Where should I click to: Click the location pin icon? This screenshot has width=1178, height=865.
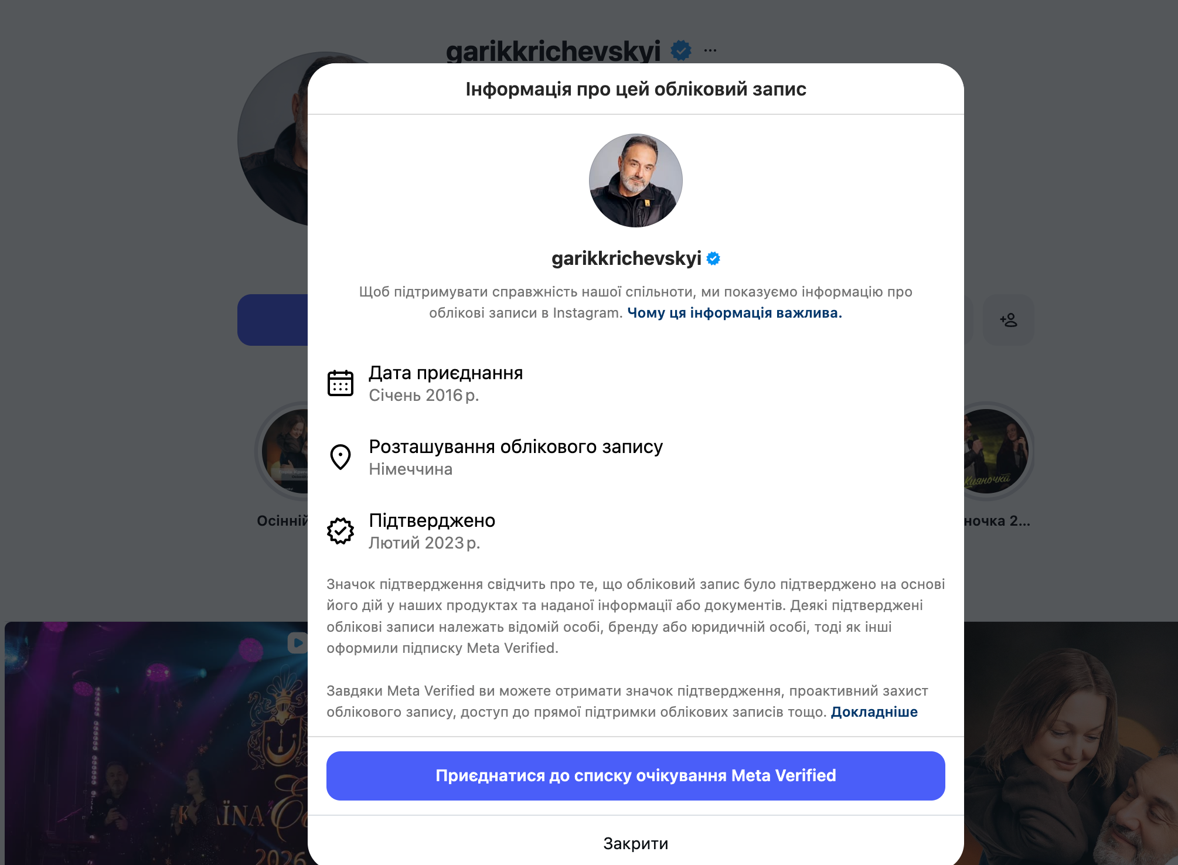(340, 457)
